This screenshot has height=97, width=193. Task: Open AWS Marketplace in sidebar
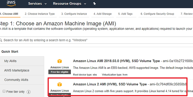coord(22,70)
